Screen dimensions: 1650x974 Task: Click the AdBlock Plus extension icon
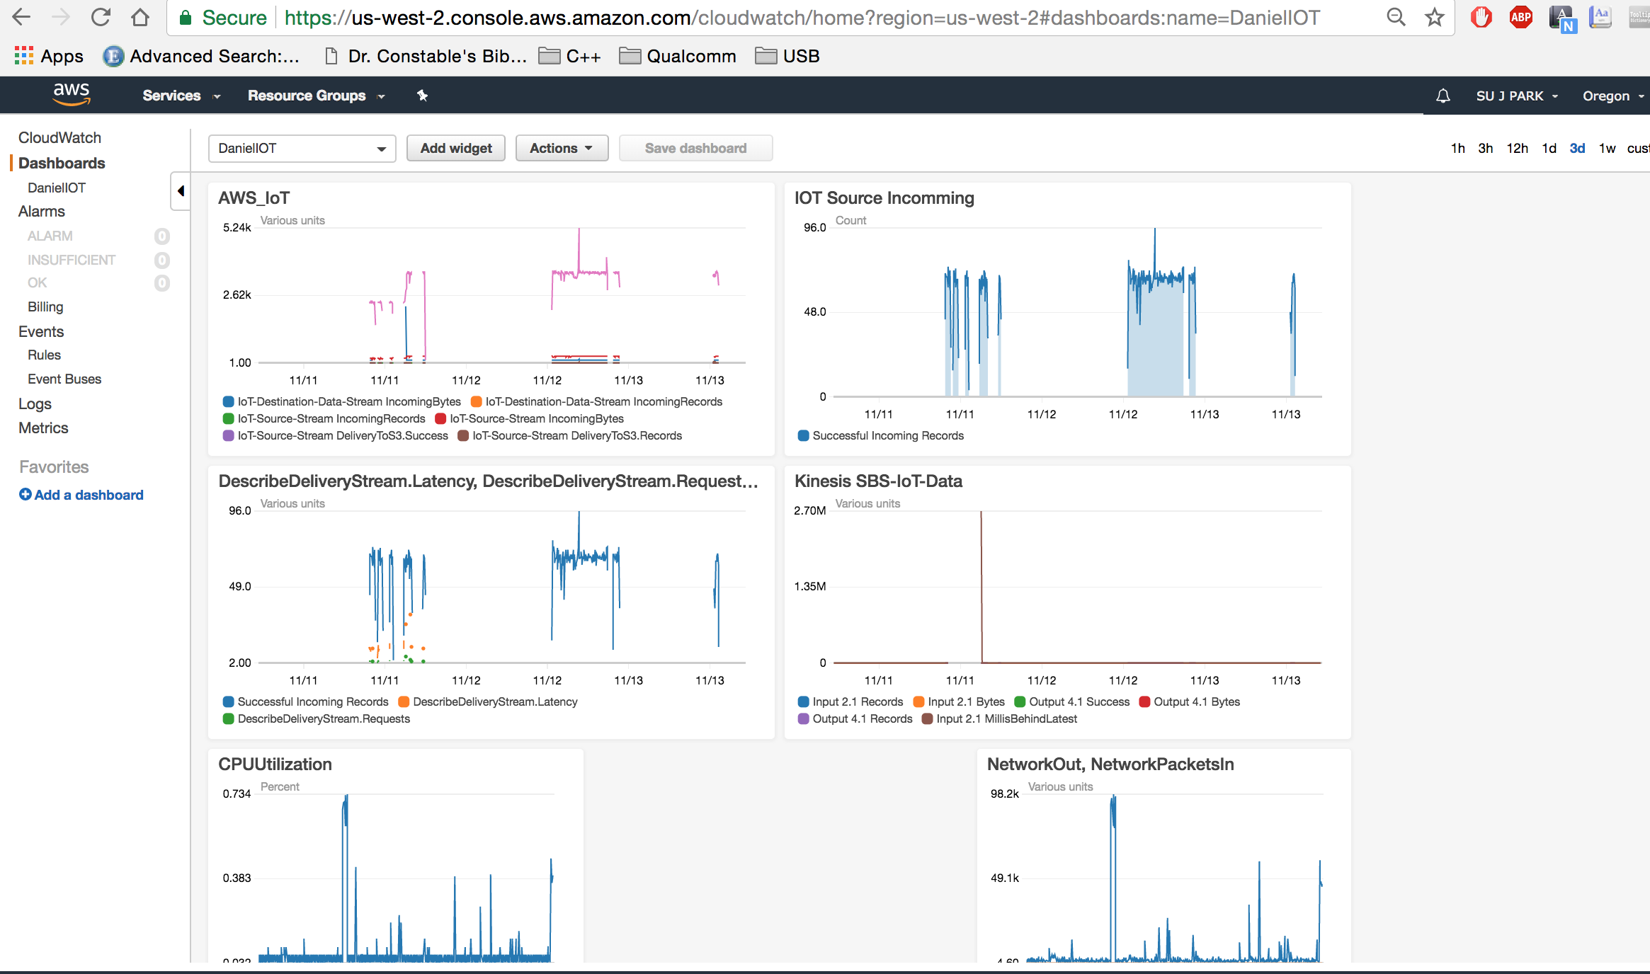1520,17
